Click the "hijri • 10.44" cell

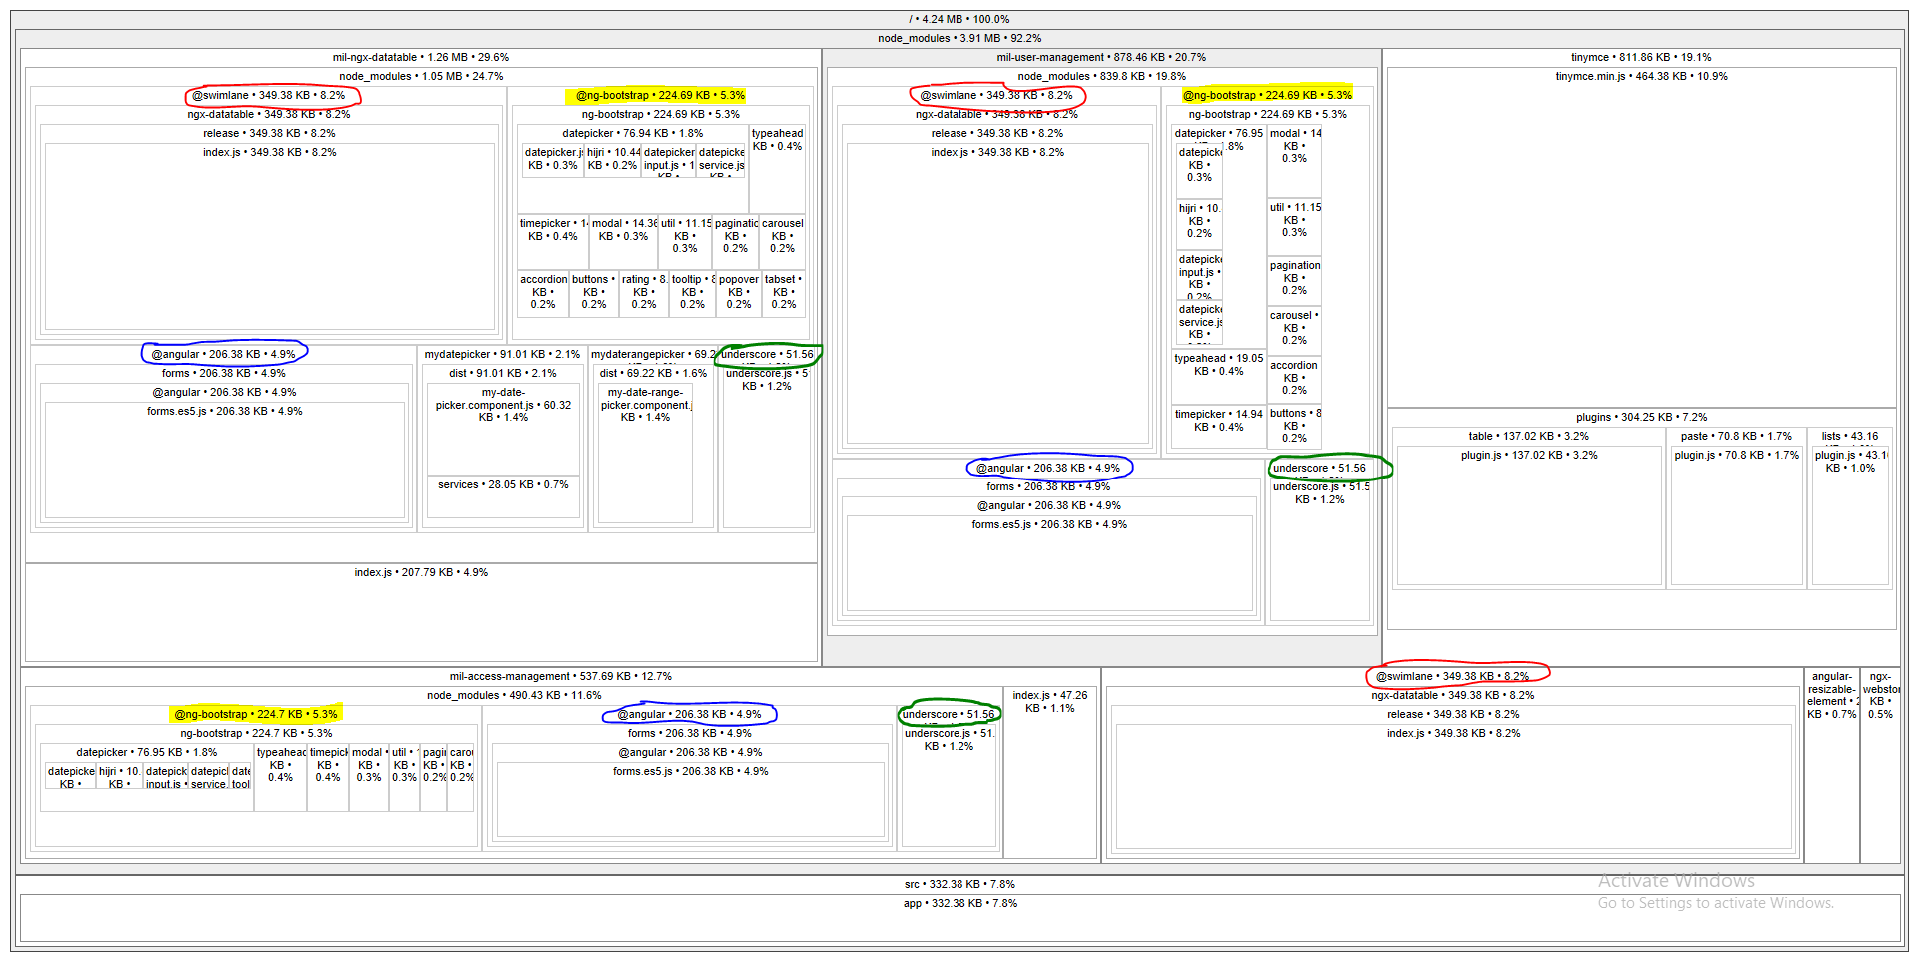pos(612,159)
